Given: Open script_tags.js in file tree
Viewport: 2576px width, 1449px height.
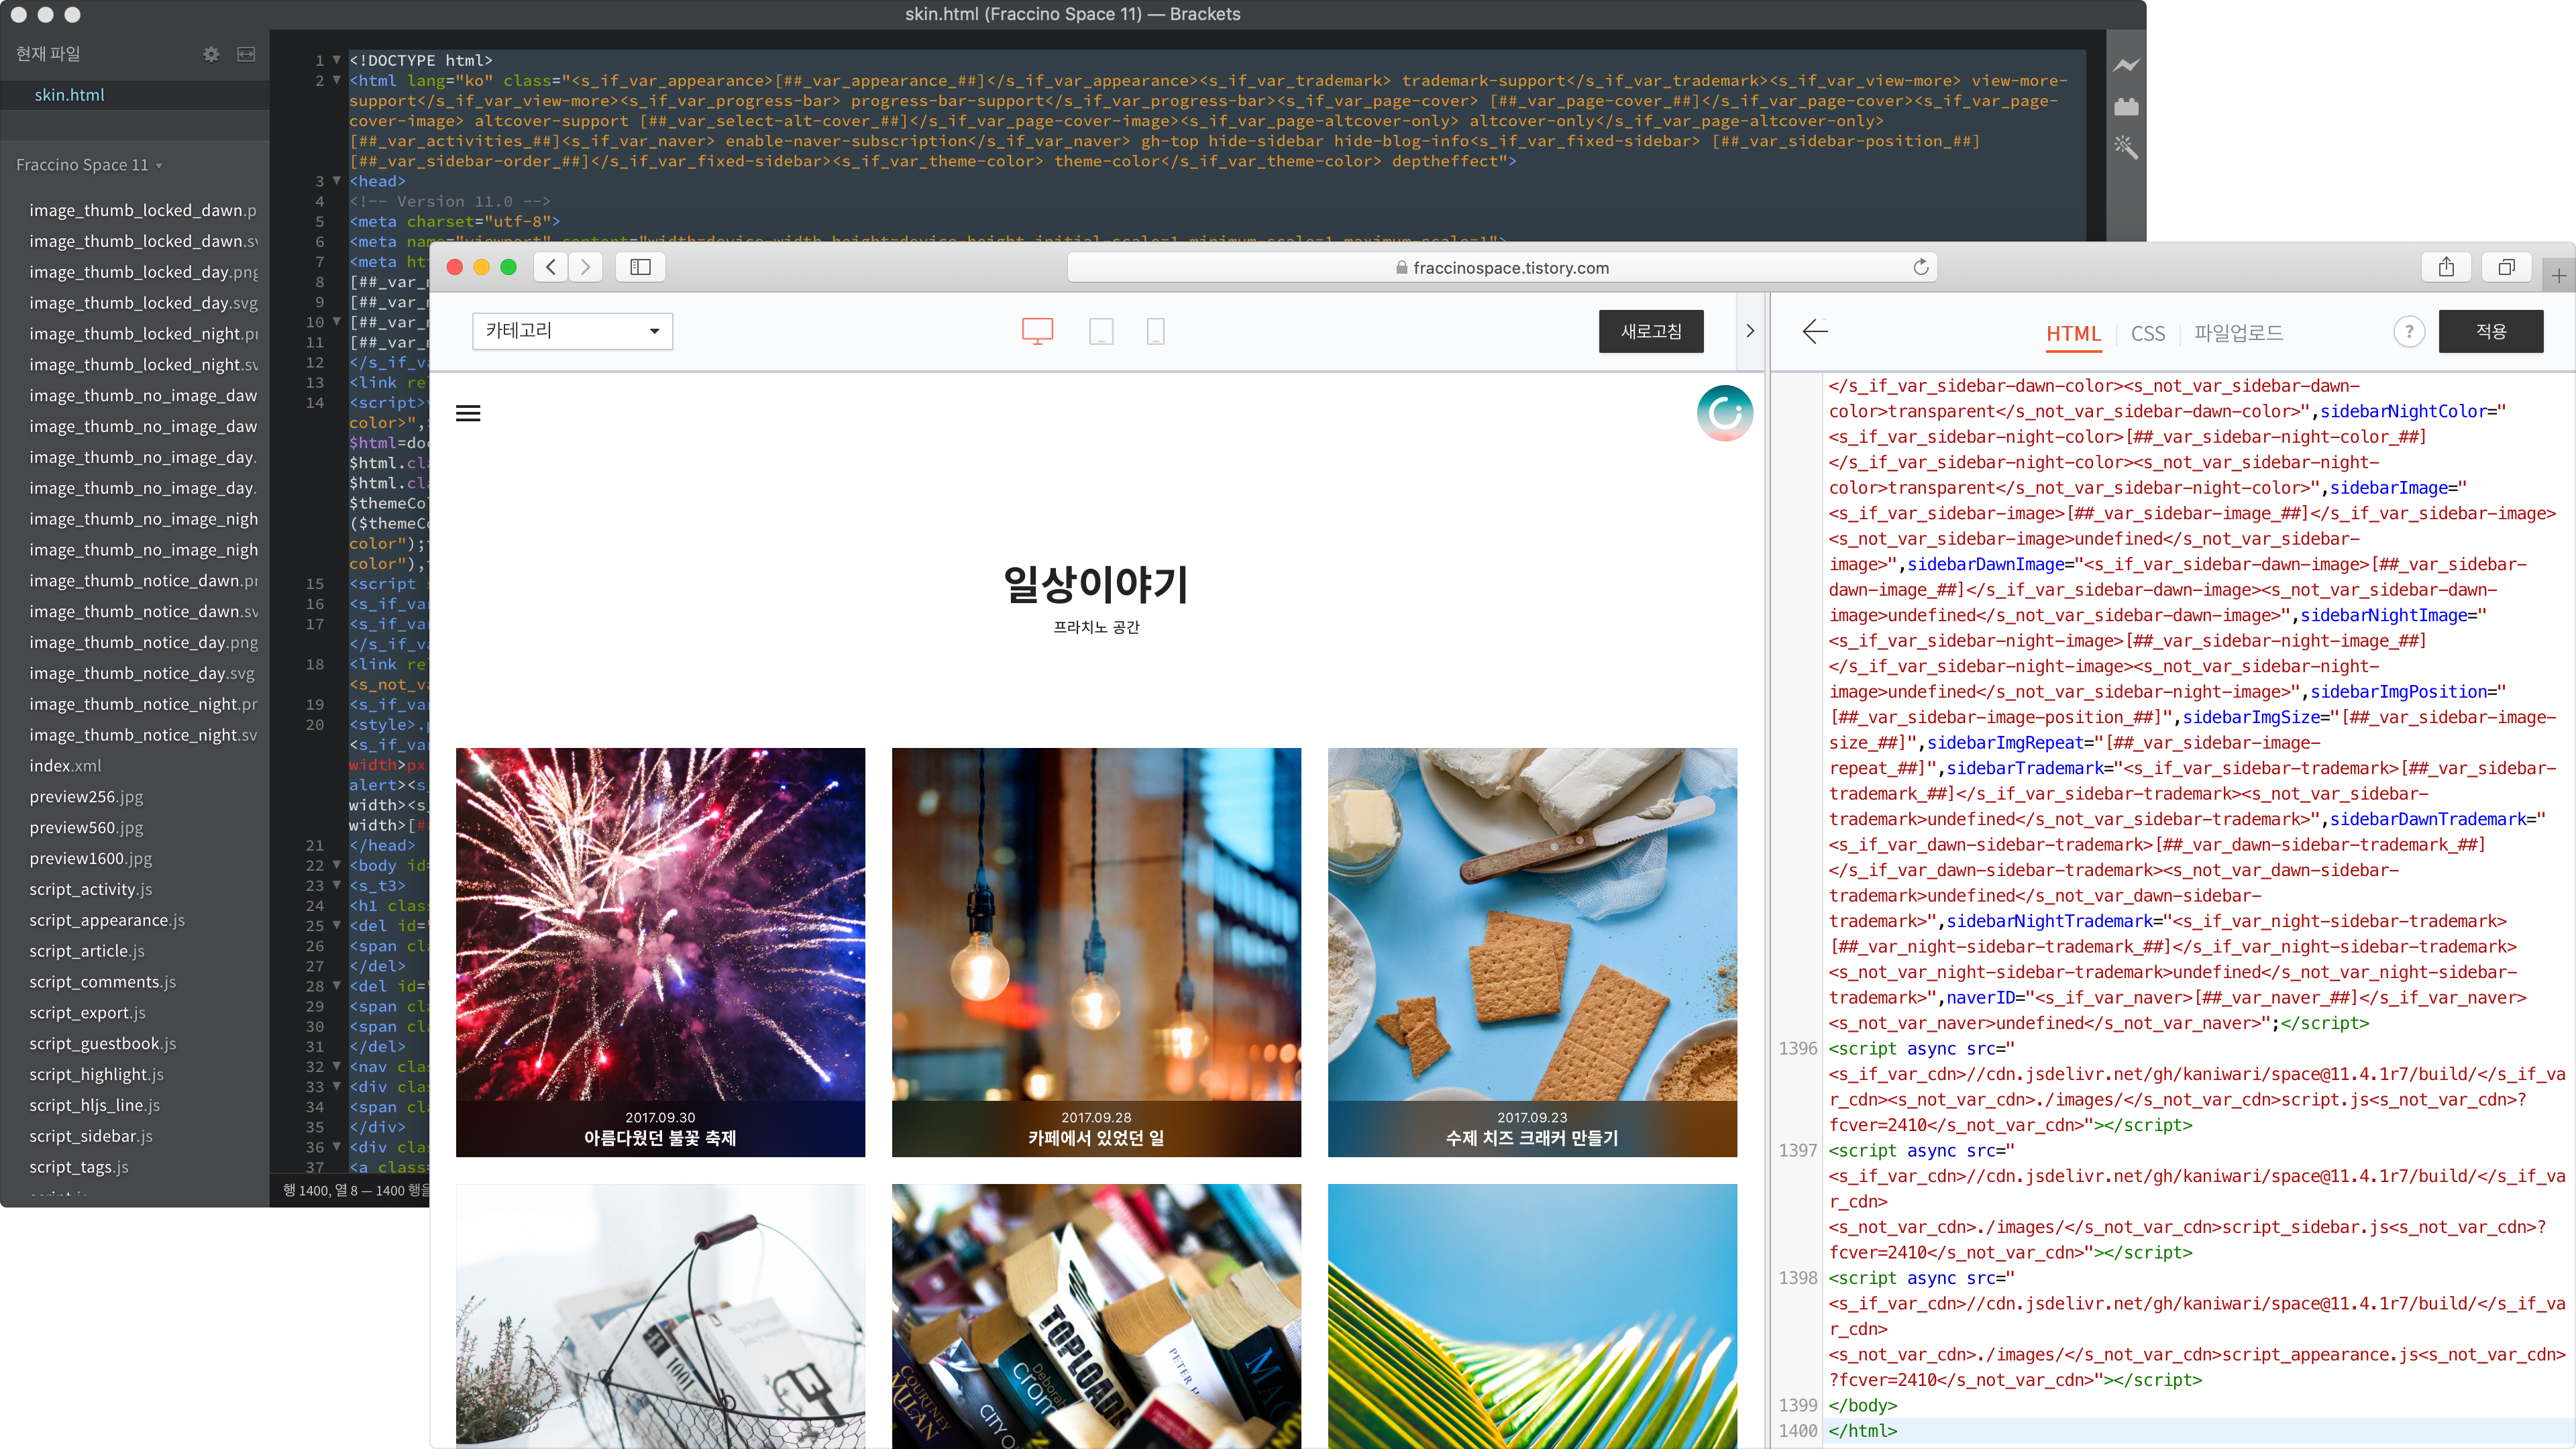Looking at the screenshot, I should pyautogui.click(x=79, y=1168).
